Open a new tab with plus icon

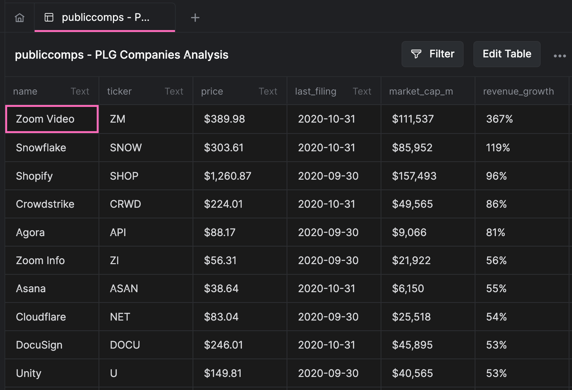195,18
